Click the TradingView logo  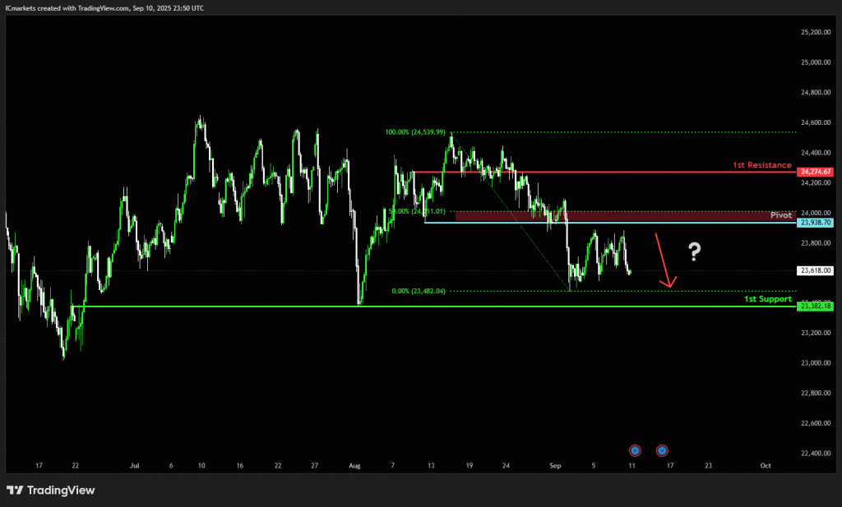50,490
